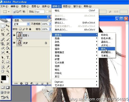Select the Type tool
The width and height of the screenshot is (129, 102).
pos(8,57)
